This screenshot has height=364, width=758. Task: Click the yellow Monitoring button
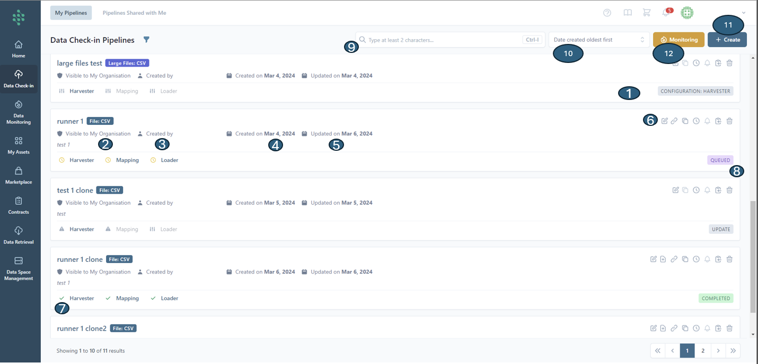pos(678,40)
